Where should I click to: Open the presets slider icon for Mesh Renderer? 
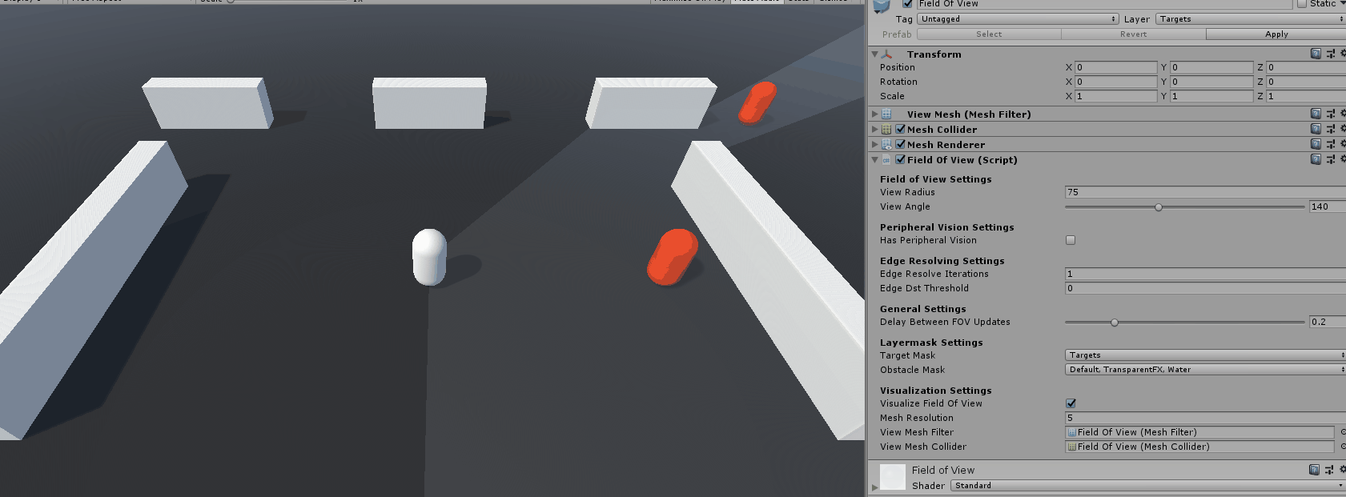(1331, 144)
